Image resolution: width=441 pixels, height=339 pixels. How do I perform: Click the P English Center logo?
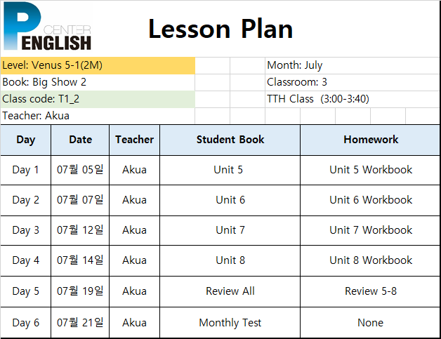(x=47, y=27)
